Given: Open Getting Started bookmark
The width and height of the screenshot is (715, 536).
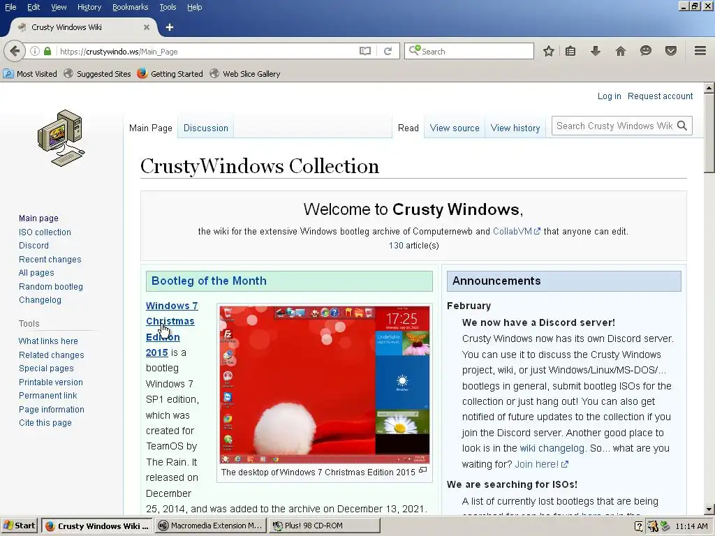Looking at the screenshot, I should [x=170, y=74].
